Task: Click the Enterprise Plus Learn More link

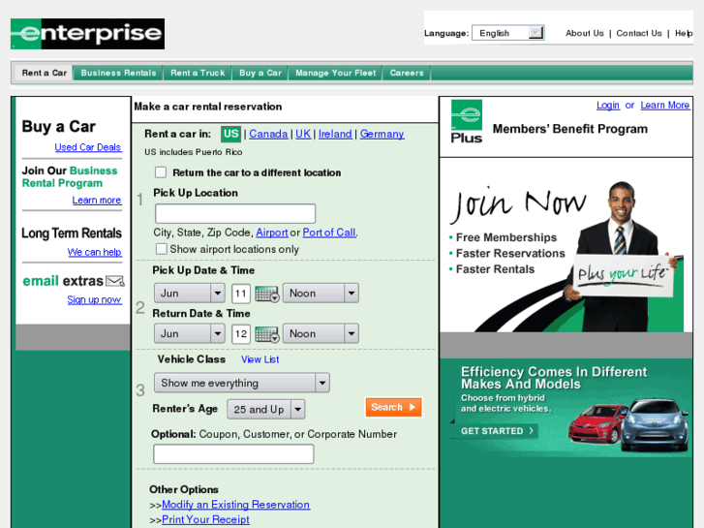Action: (665, 106)
